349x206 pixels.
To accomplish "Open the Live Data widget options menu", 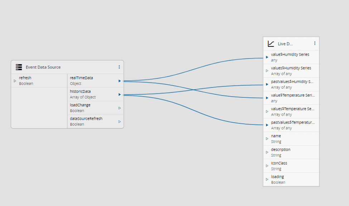I will [315, 43].
